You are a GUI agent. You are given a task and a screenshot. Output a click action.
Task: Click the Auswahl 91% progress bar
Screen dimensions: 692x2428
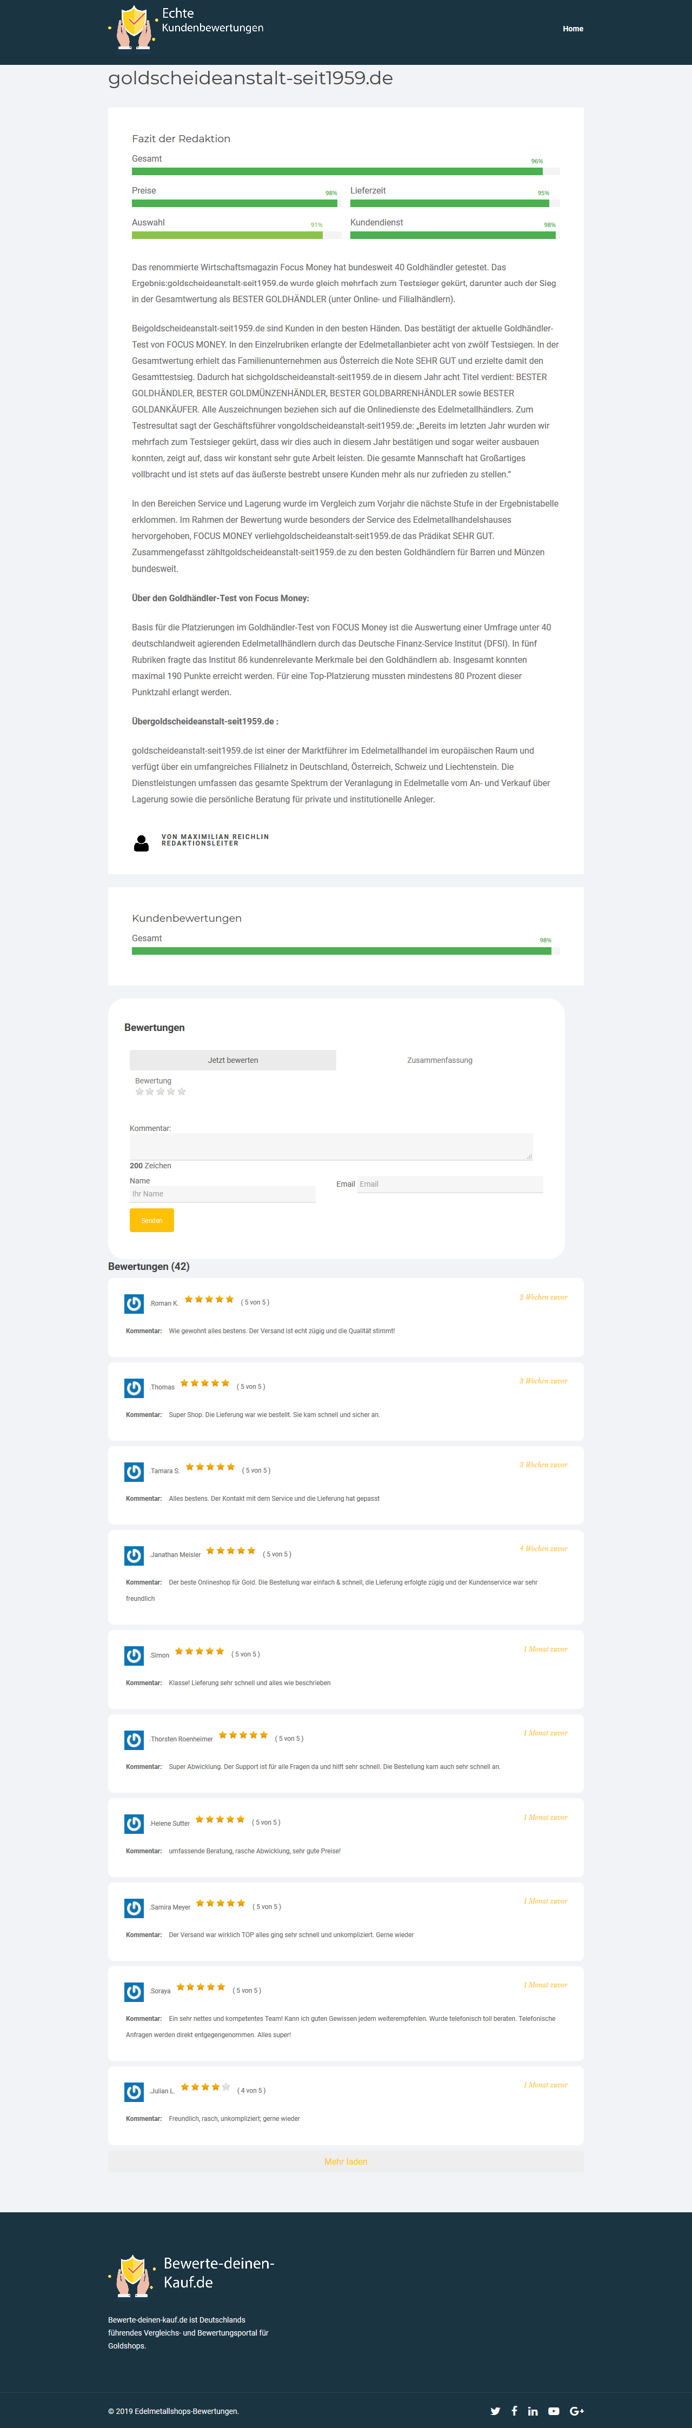coord(237,236)
